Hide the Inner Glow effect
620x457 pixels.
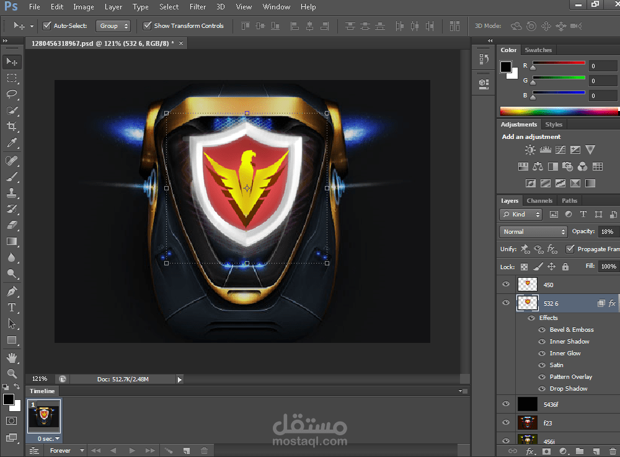(542, 353)
